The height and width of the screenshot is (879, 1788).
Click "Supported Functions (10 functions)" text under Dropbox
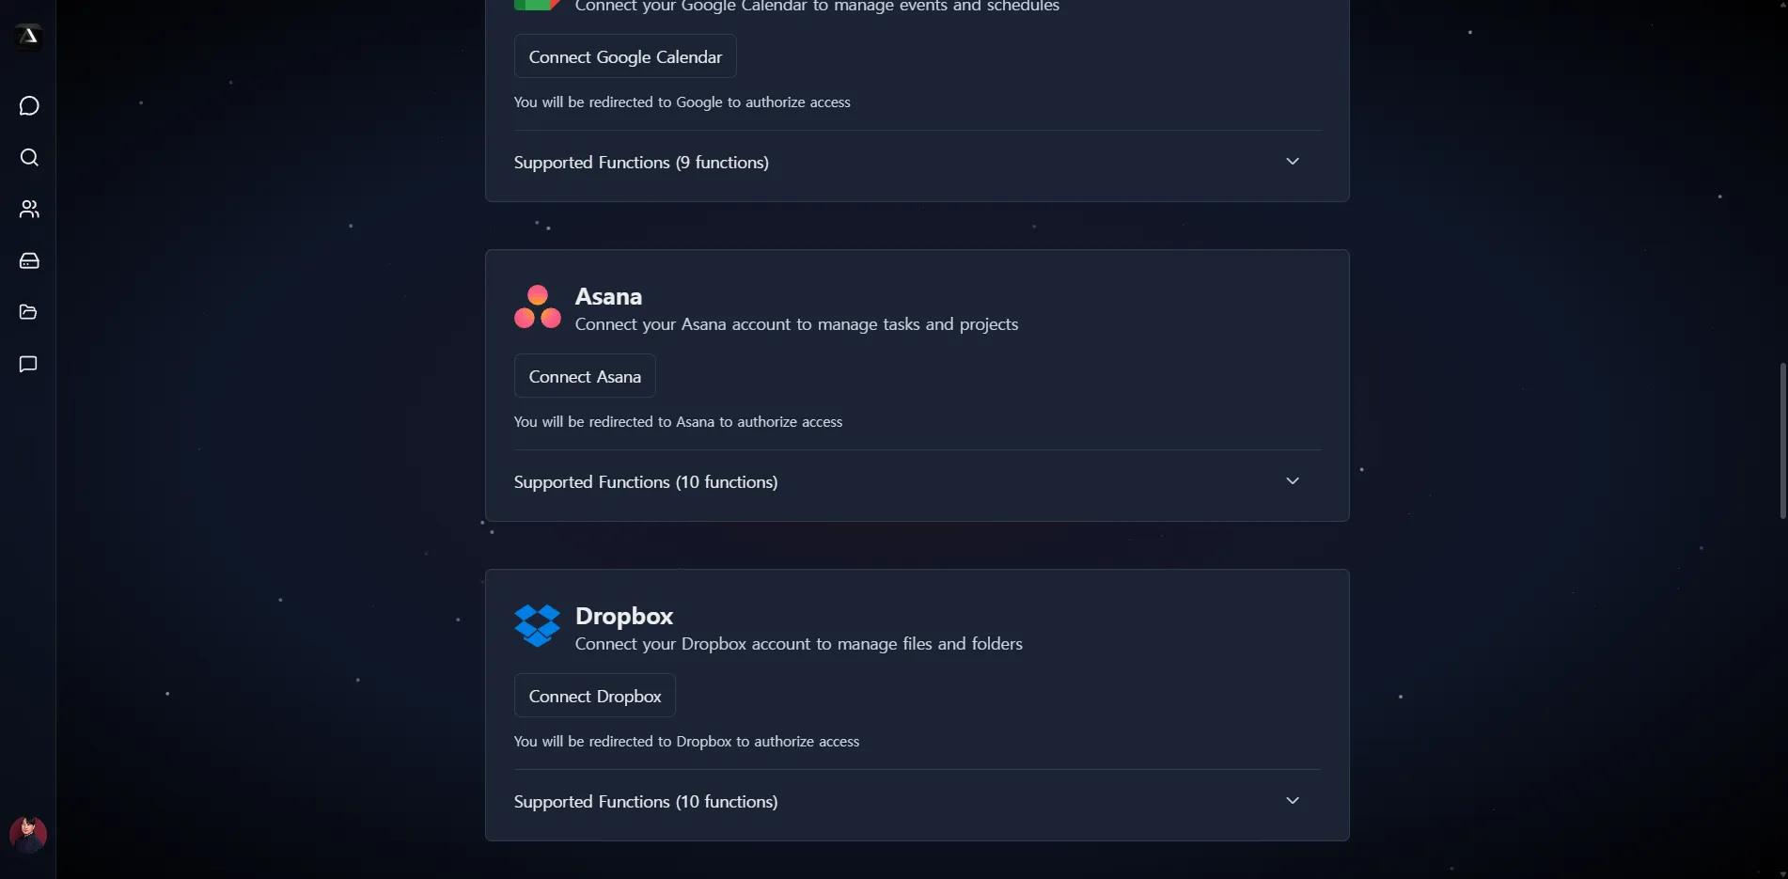[646, 802]
